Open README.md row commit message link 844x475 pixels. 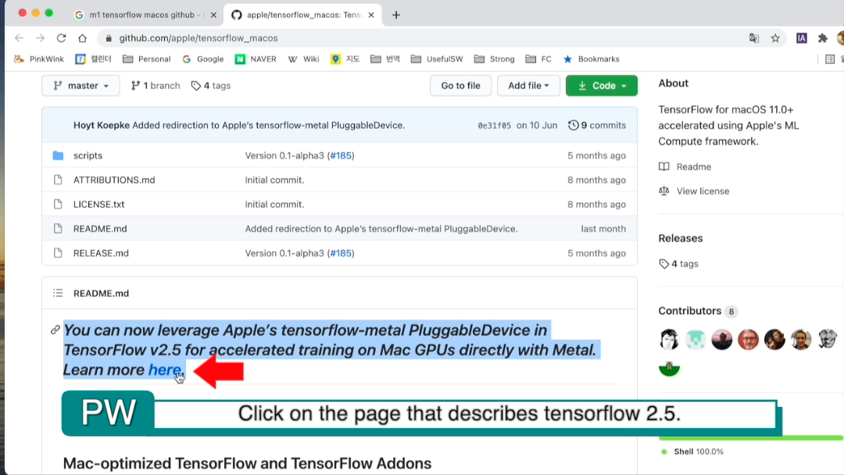coord(381,229)
